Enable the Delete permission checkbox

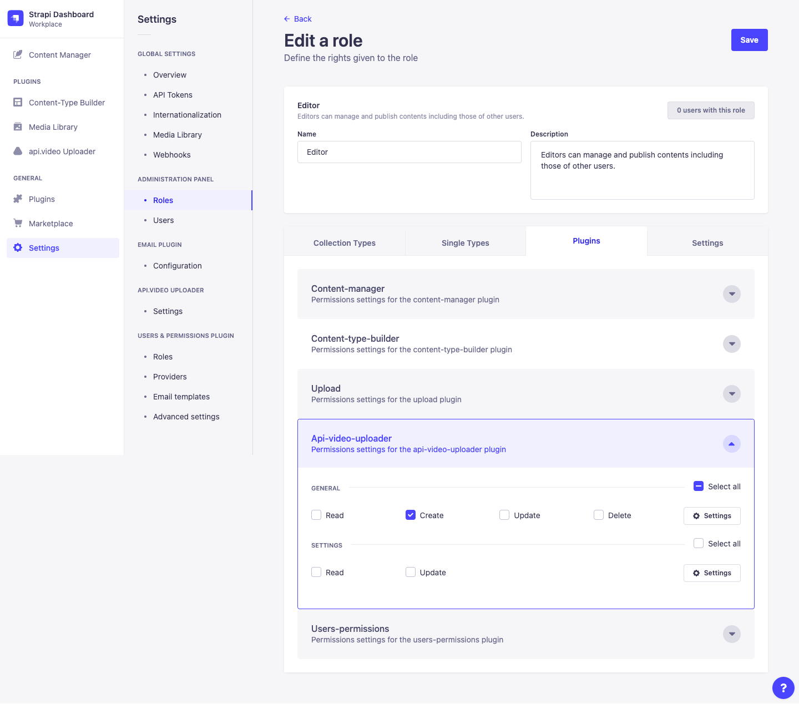599,515
